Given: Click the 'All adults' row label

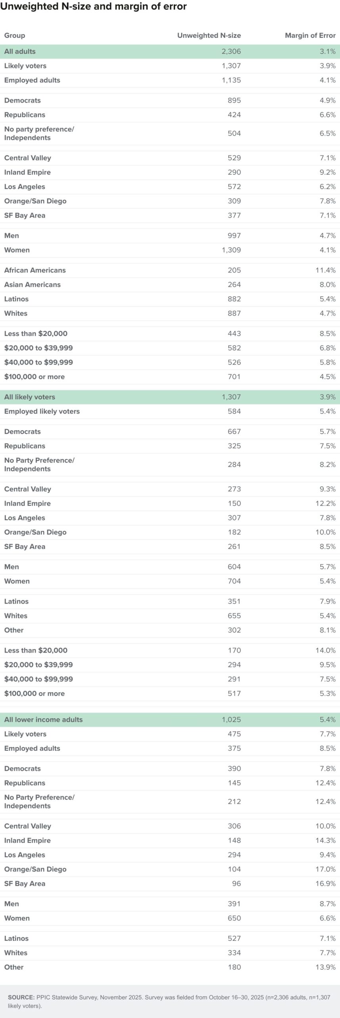Looking at the screenshot, I should coord(20,51).
